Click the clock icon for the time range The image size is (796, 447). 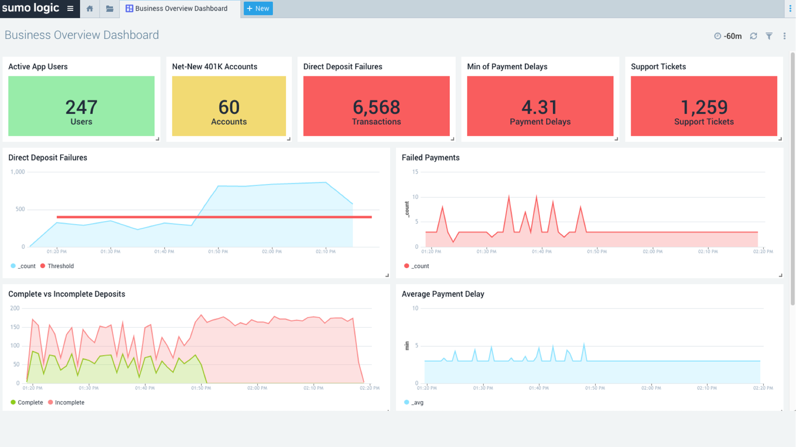(717, 36)
